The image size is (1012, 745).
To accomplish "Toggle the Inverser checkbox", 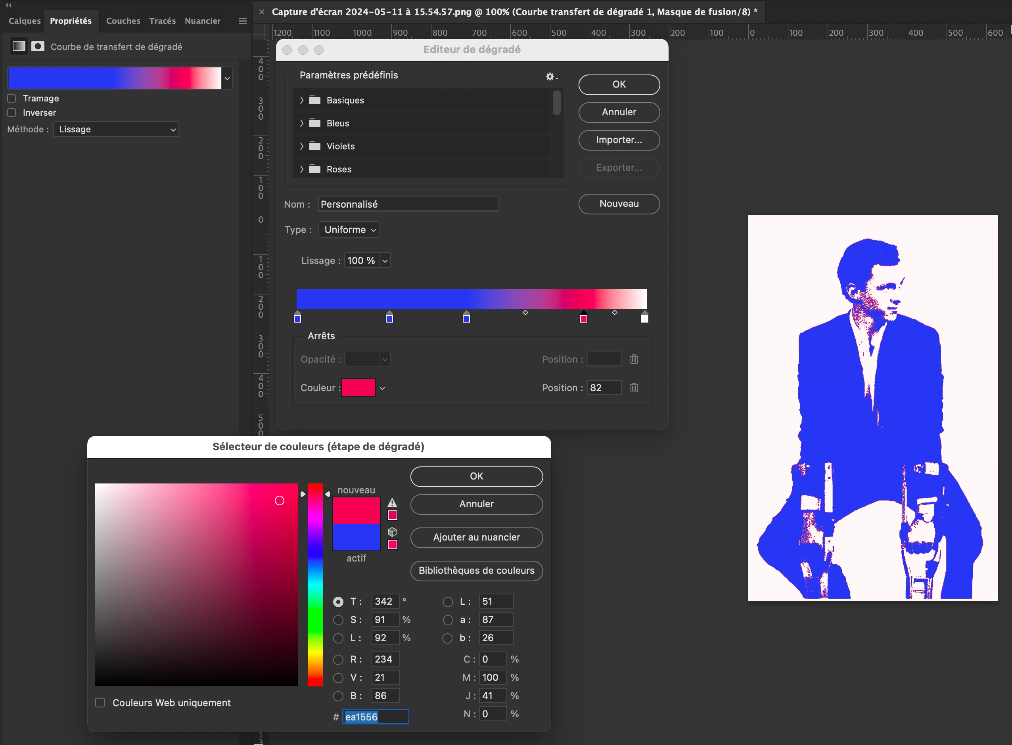I will pyautogui.click(x=12, y=113).
